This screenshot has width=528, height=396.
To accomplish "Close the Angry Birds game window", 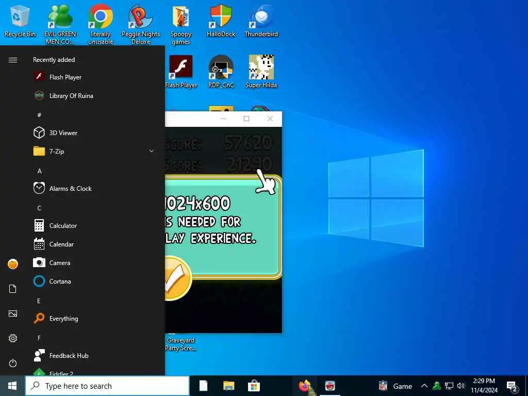I will pyautogui.click(x=270, y=119).
